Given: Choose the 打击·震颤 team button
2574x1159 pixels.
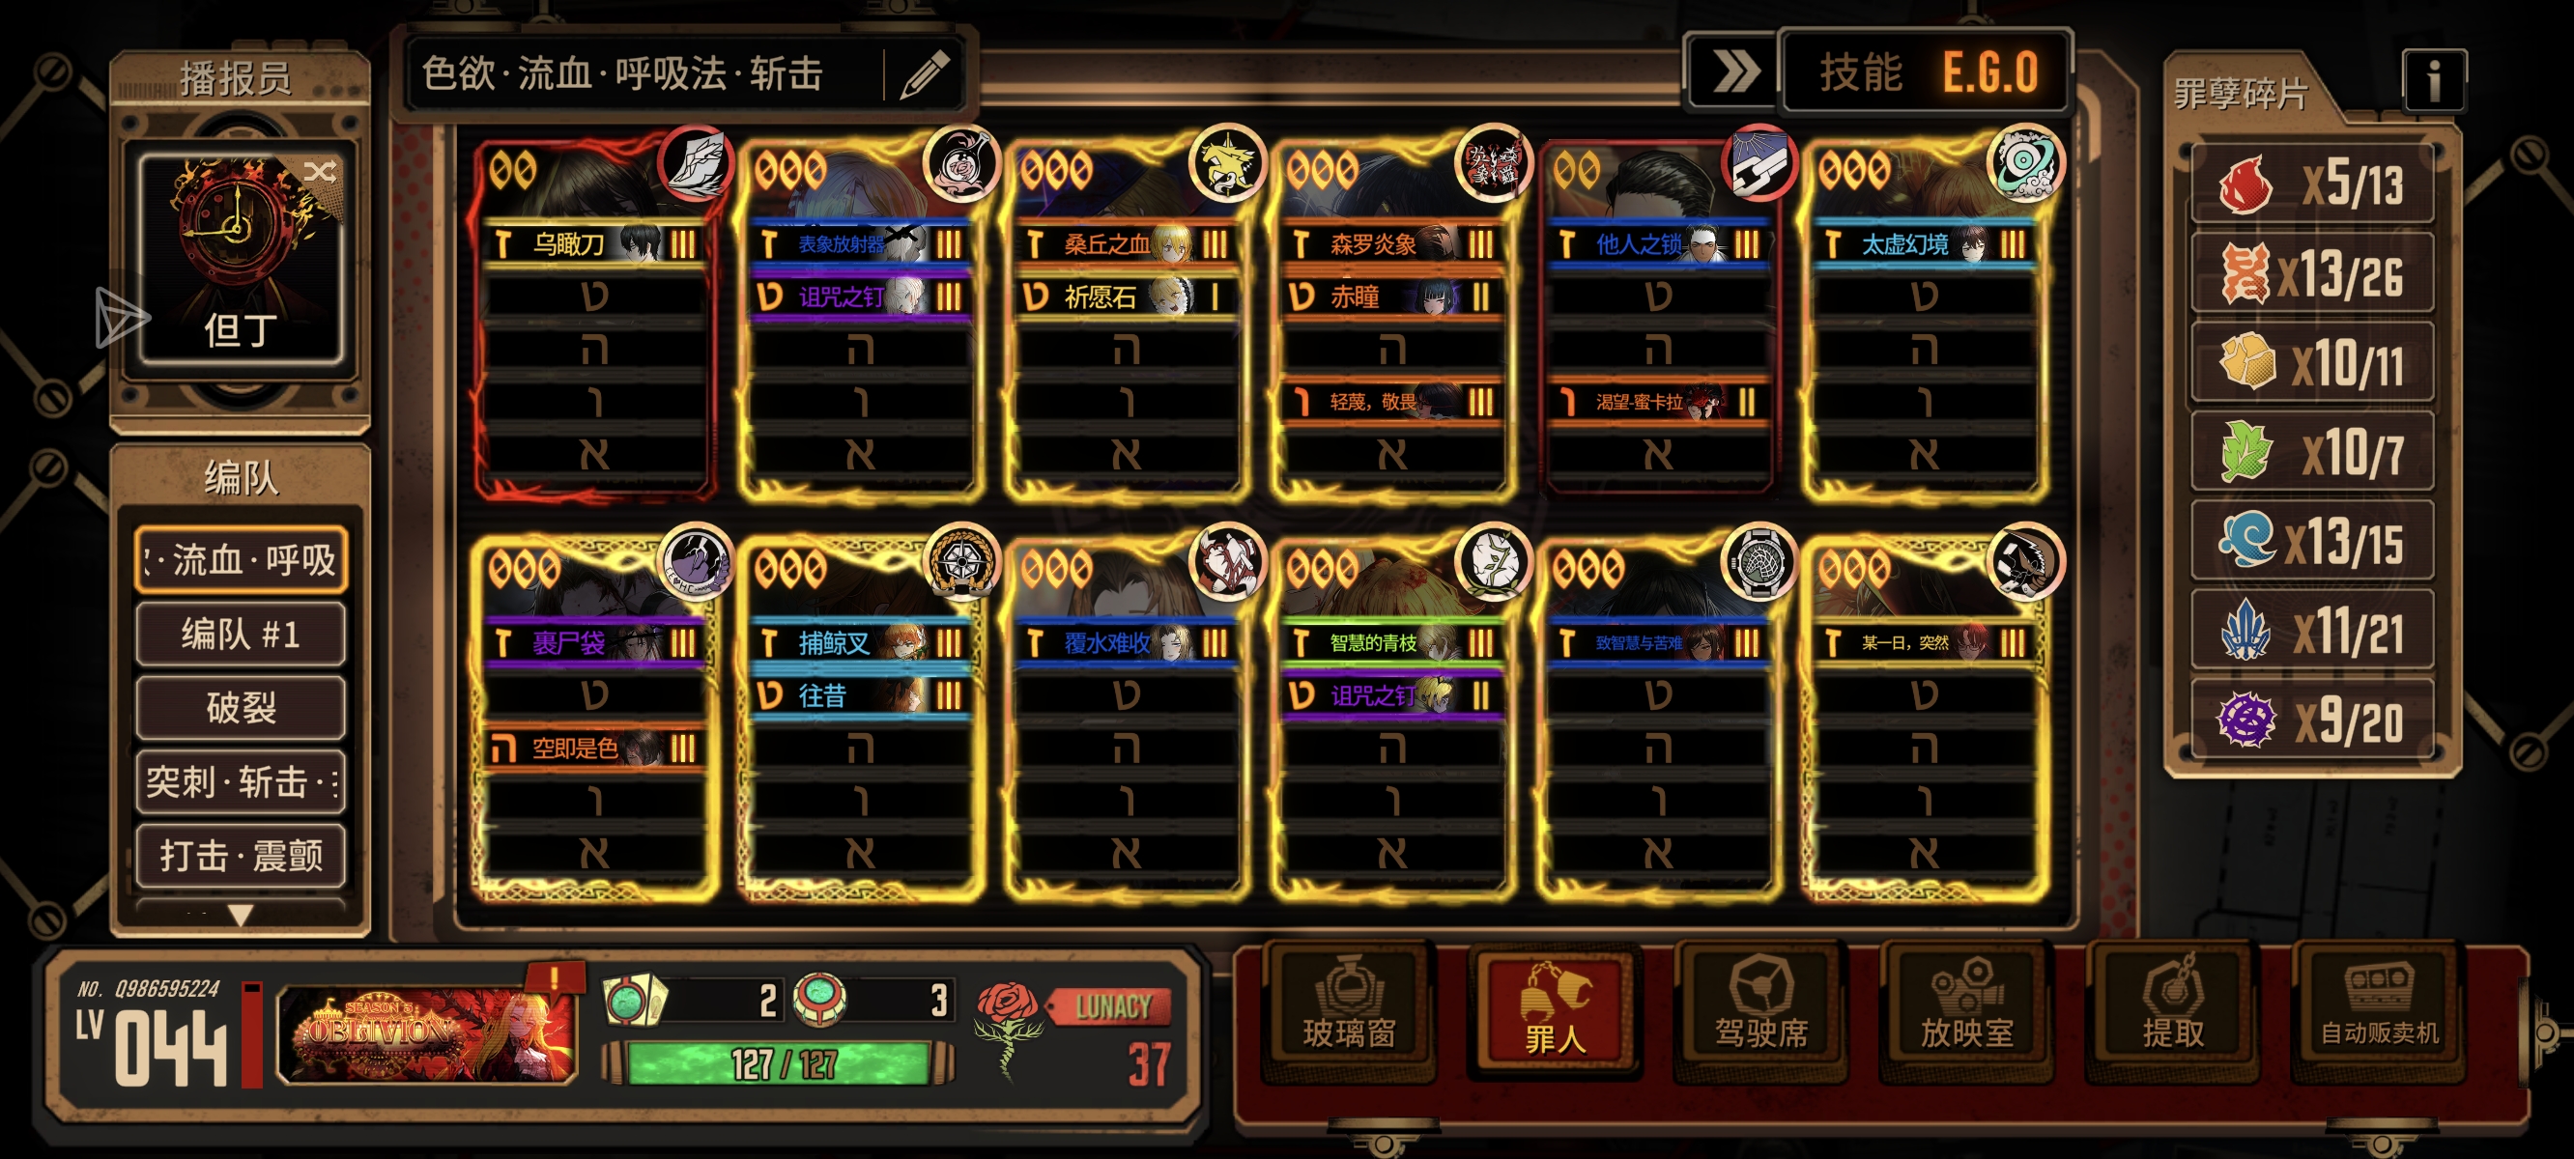Looking at the screenshot, I should [x=241, y=856].
